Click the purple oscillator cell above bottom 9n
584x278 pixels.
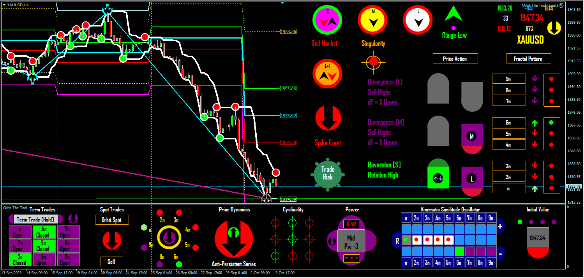[x=491, y=251]
